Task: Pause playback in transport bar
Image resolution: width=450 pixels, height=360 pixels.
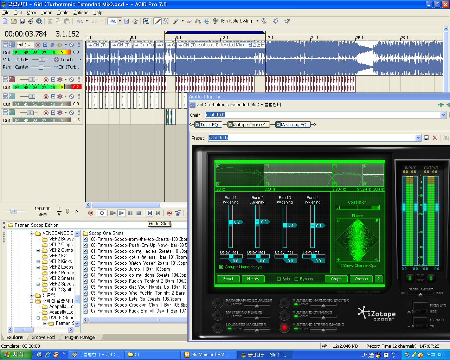Action: click(130, 213)
